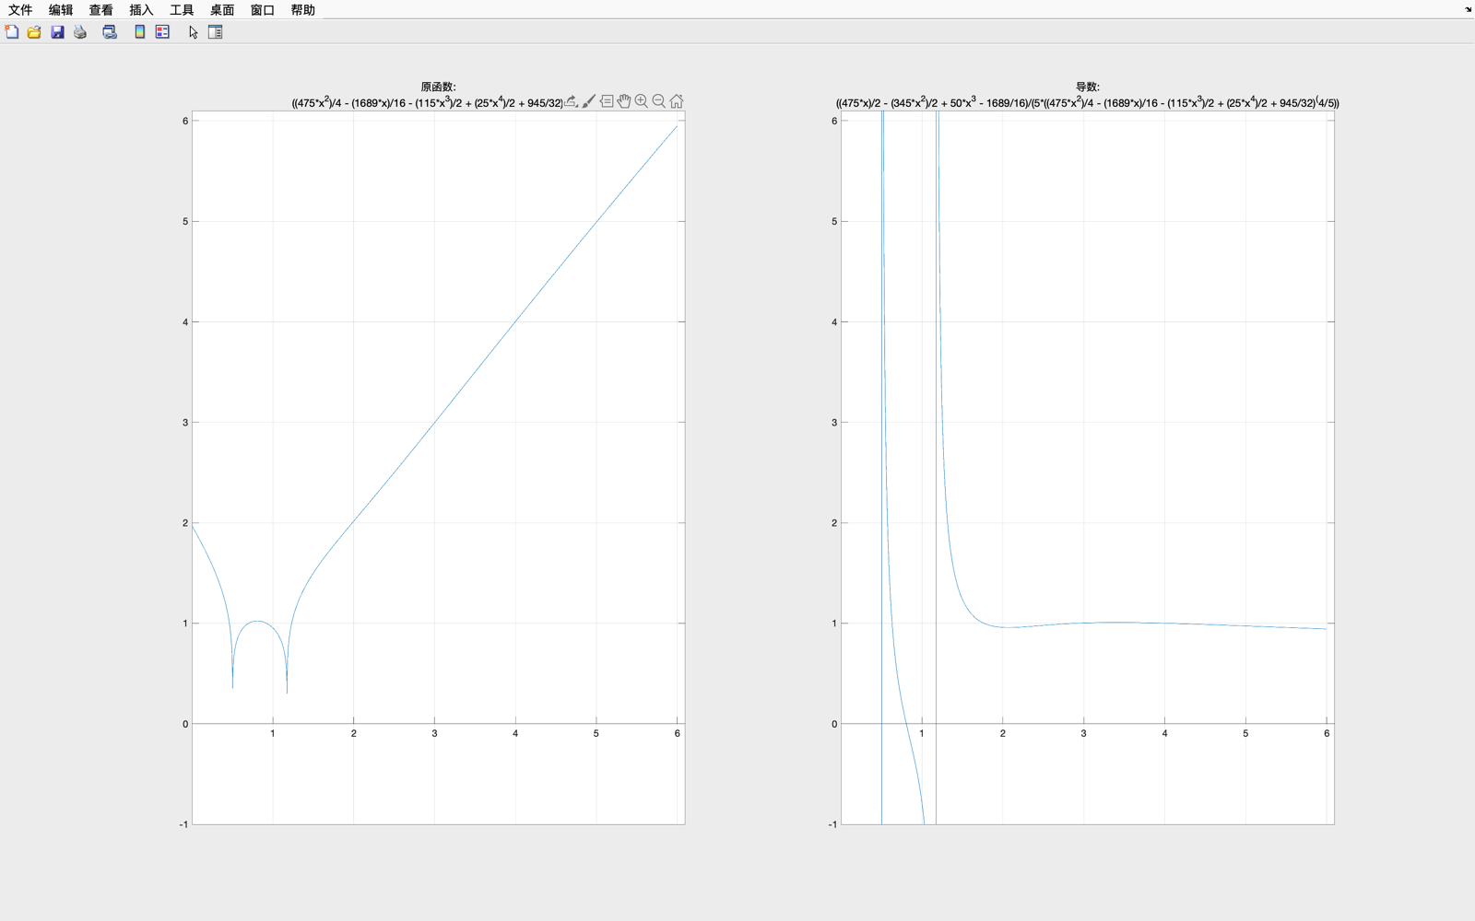Open the 窗口 menu
This screenshot has width=1475, height=921.
coord(263,10)
